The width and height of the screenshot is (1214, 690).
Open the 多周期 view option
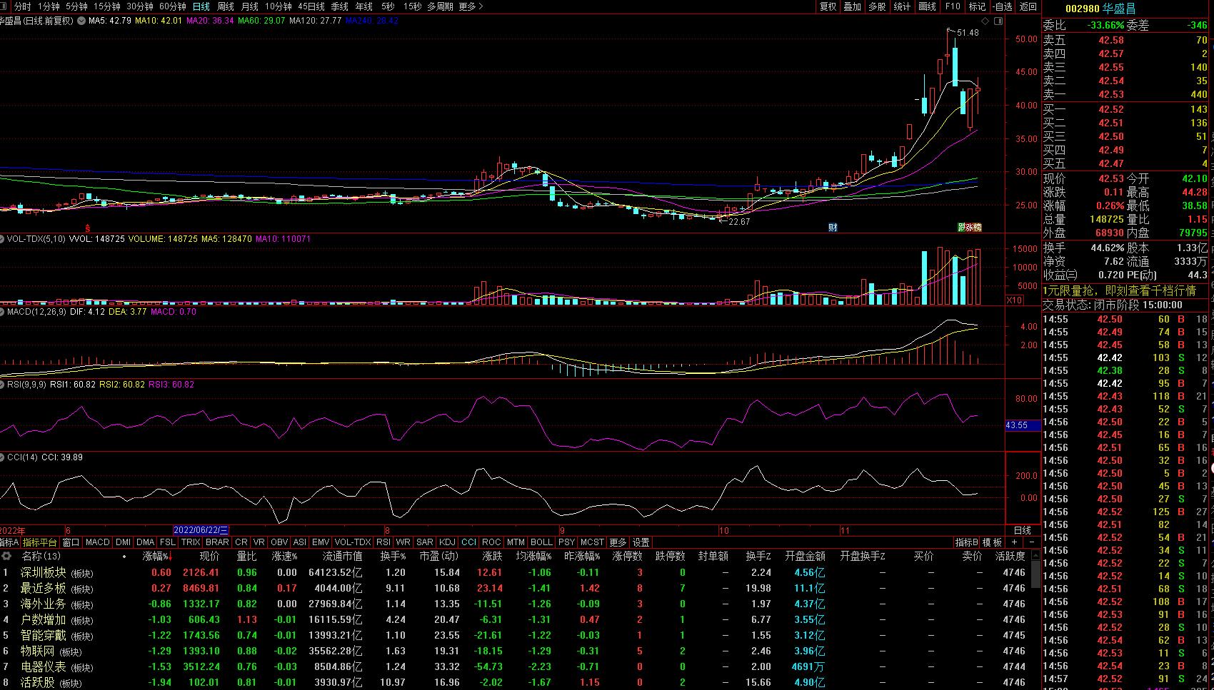[x=441, y=6]
